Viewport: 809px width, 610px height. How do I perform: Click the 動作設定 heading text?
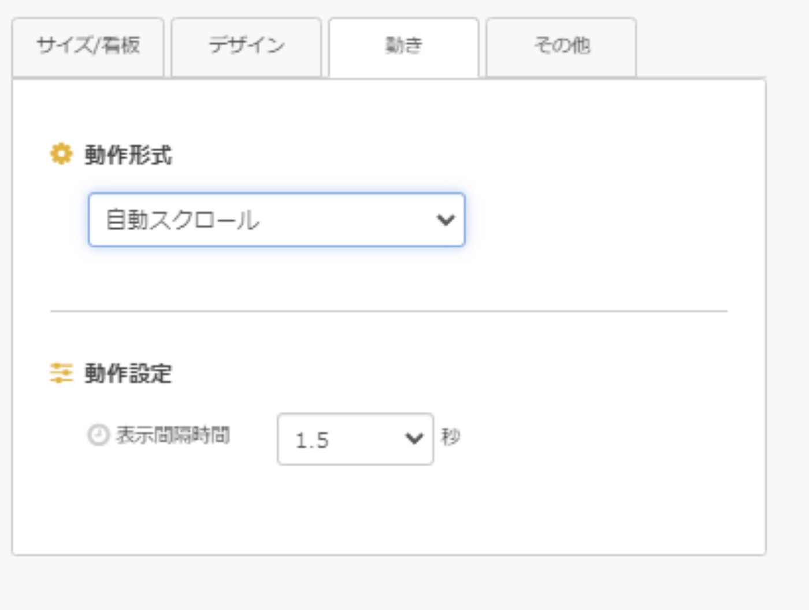click(x=128, y=373)
